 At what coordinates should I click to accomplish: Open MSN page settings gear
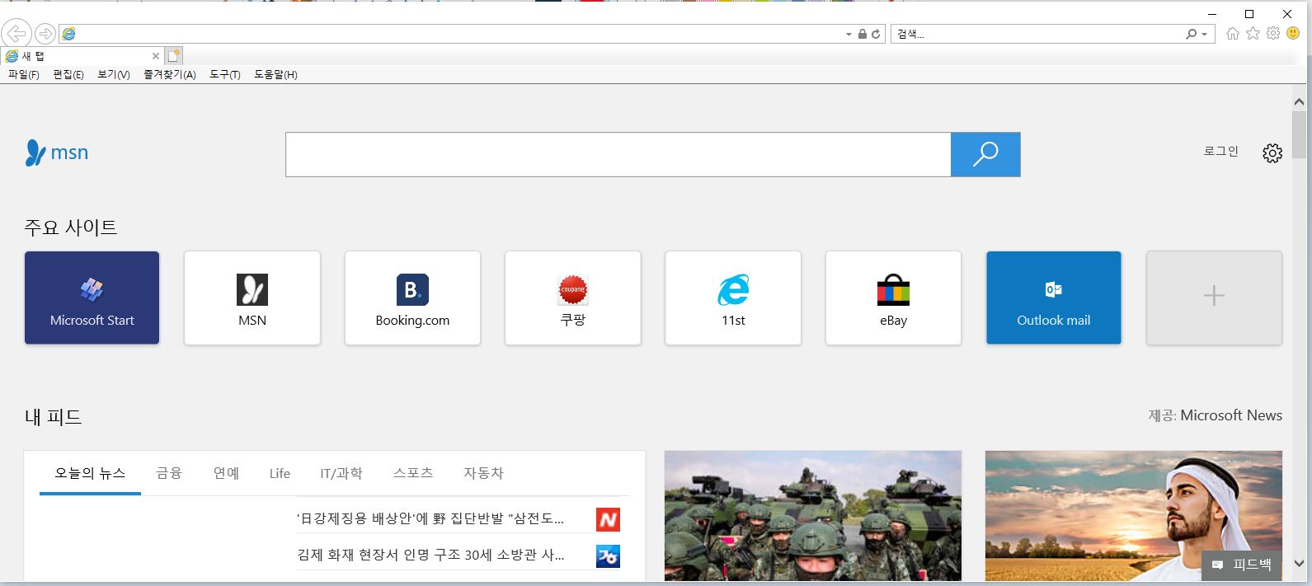pyautogui.click(x=1272, y=153)
